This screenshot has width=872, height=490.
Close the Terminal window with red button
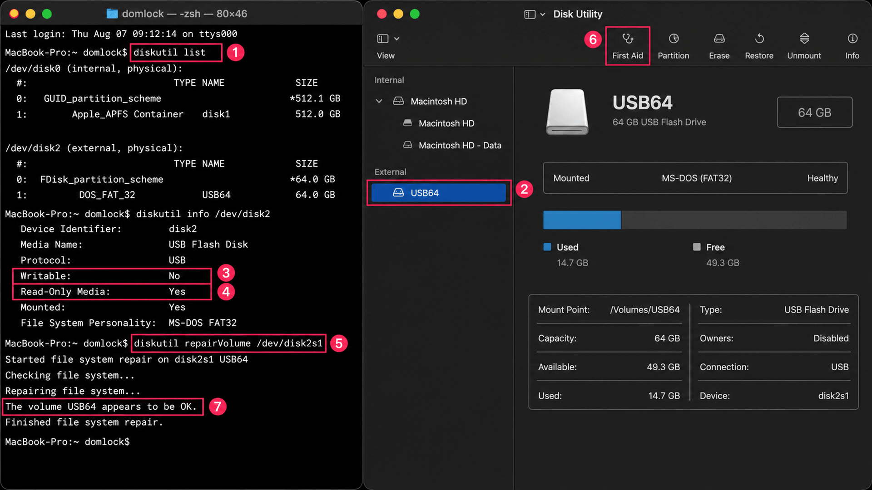pos(14,14)
